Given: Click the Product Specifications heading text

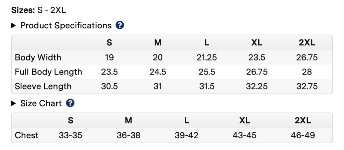Looking at the screenshot, I should coord(66,25).
